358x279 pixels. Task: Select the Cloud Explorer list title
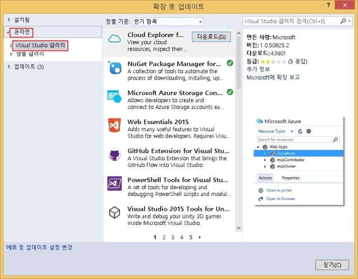(155, 35)
